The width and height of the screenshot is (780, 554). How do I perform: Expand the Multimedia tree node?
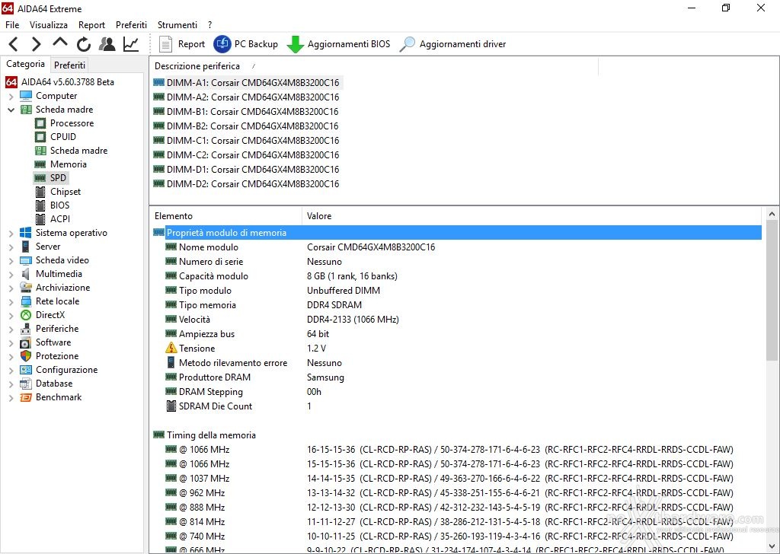pyautogui.click(x=11, y=274)
